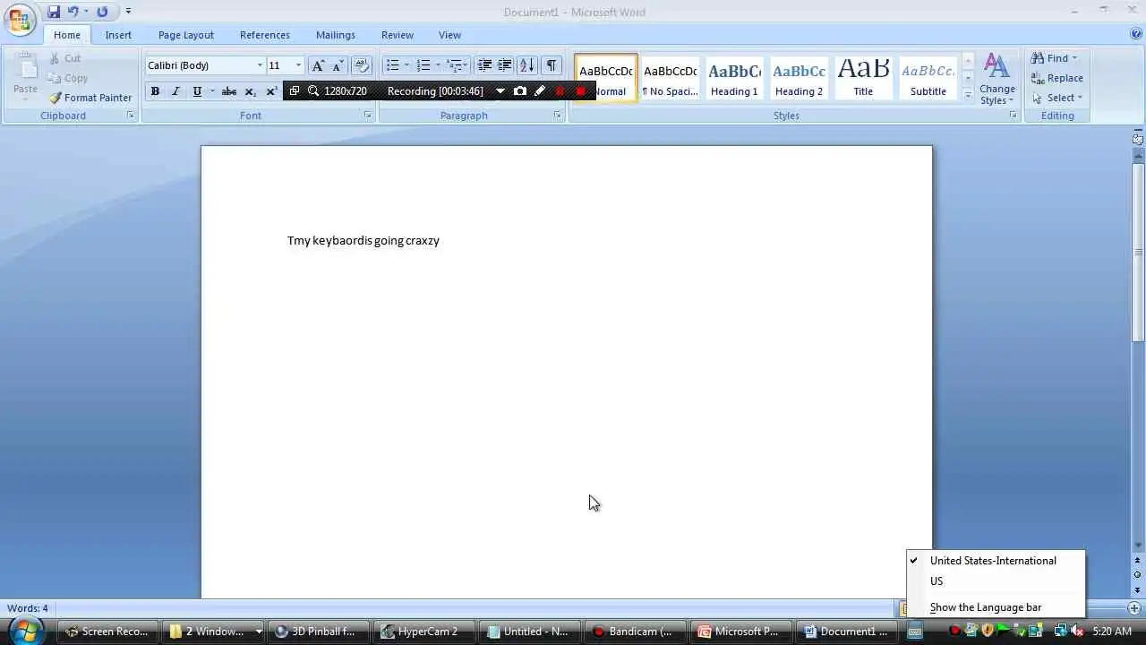
Task: Clear formatting icon
Action: pyautogui.click(x=362, y=65)
